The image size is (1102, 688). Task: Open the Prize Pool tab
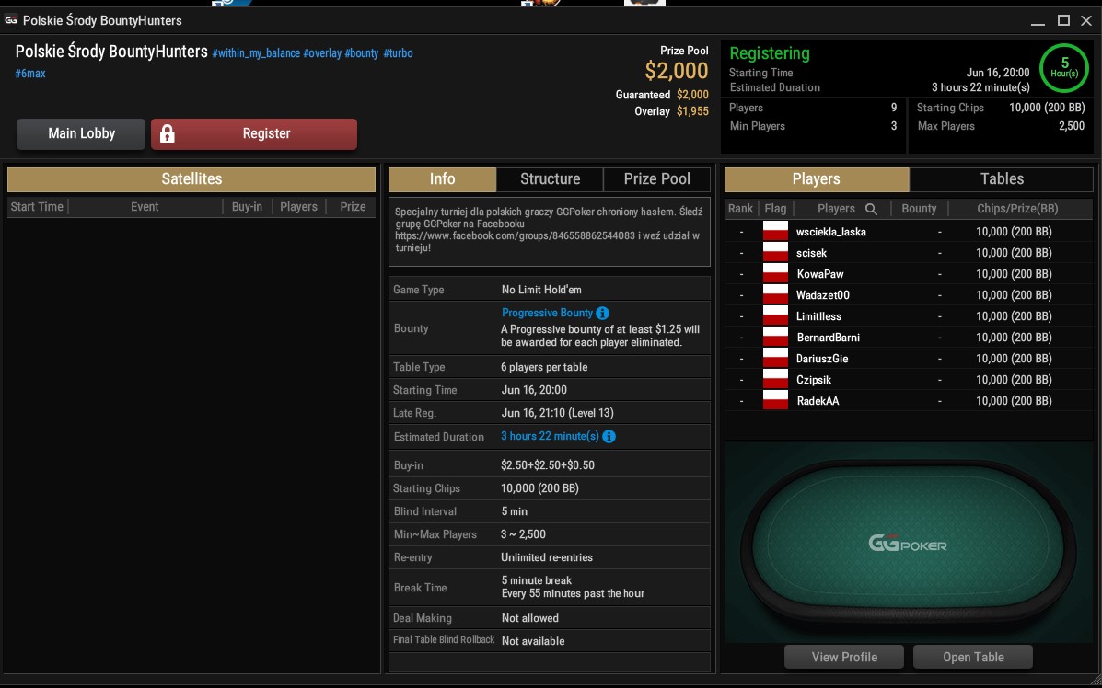pos(657,179)
